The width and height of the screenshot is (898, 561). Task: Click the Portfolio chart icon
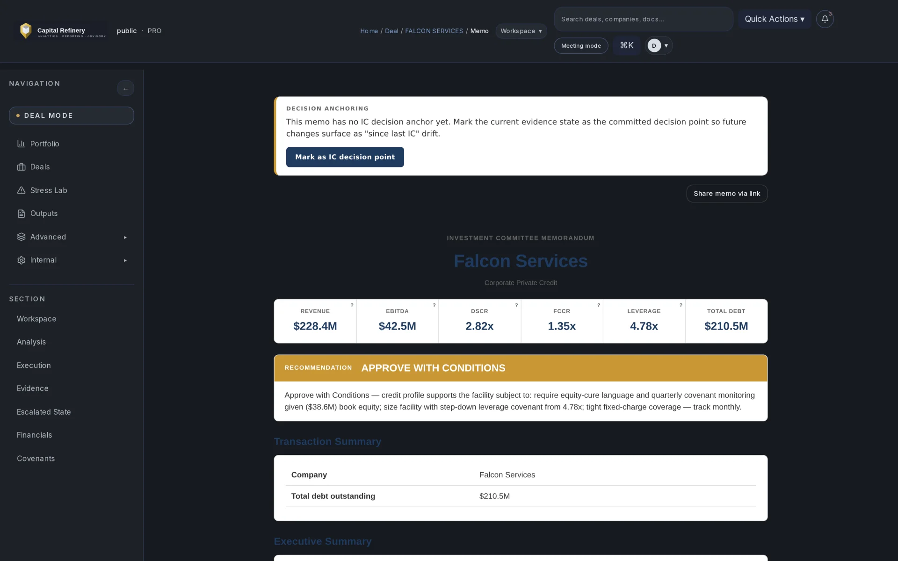pos(21,144)
